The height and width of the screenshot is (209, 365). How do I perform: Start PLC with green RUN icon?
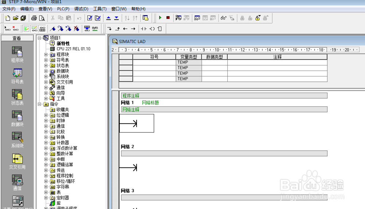160,18
